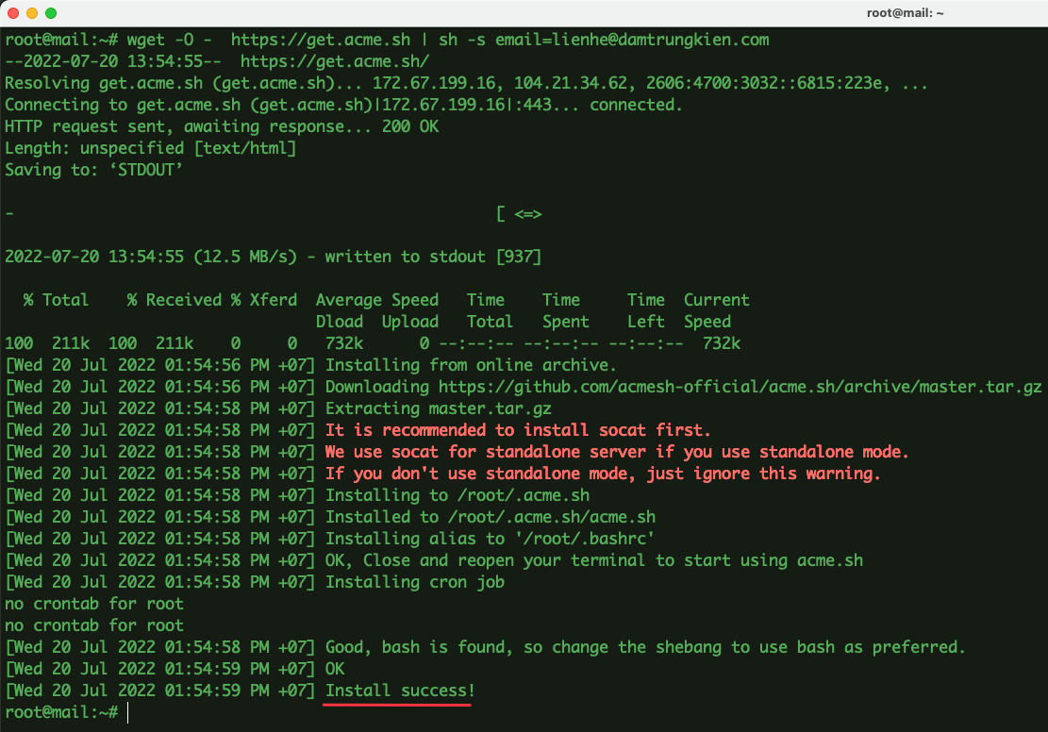1048x732 pixels.
Task: Minimize the window with the yellow button
Action: coord(31,12)
